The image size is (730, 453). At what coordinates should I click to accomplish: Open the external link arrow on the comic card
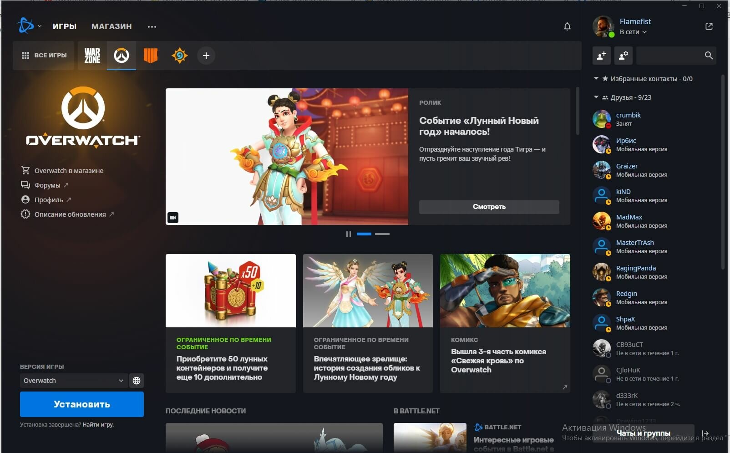coord(565,387)
